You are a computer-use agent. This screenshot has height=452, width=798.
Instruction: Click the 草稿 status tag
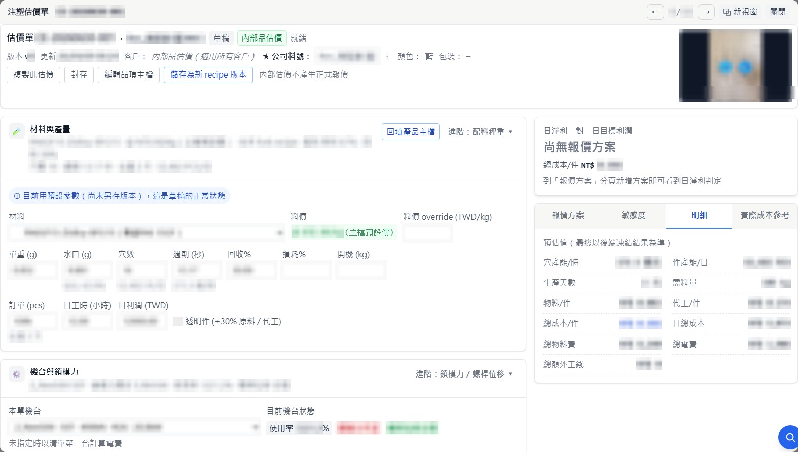pos(221,38)
